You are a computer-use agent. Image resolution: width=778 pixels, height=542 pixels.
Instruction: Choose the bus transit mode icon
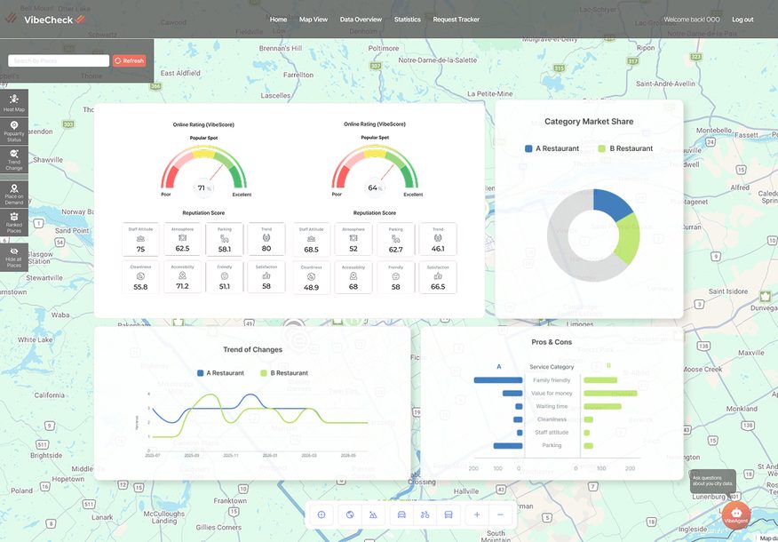tap(449, 514)
